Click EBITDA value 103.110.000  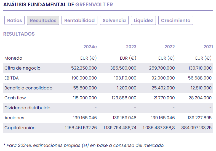125,78
